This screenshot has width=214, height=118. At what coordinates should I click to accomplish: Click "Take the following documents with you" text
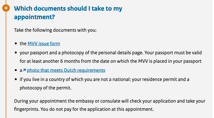pyautogui.click(x=55, y=30)
